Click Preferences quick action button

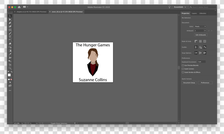tap(205, 83)
